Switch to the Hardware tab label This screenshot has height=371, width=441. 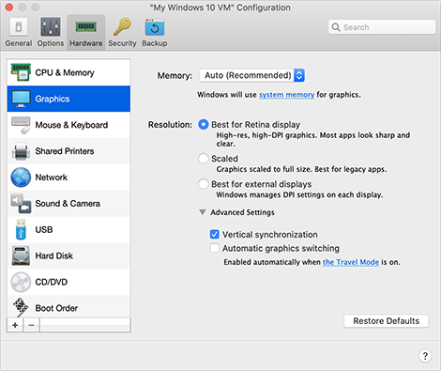[x=86, y=43]
